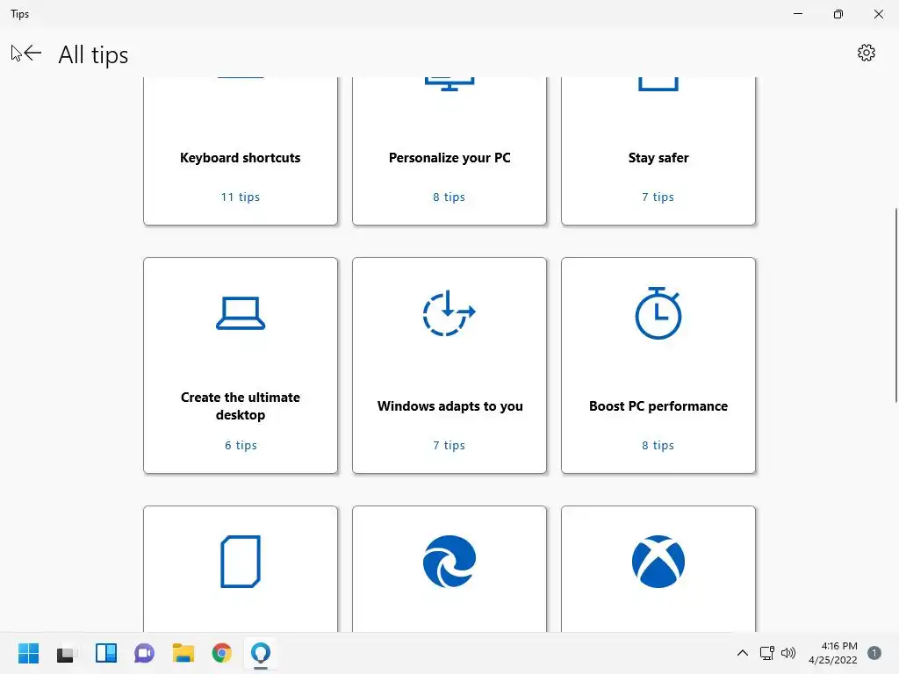This screenshot has width=899, height=674.
Task: Open the Windows Start menu
Action: [x=28, y=653]
